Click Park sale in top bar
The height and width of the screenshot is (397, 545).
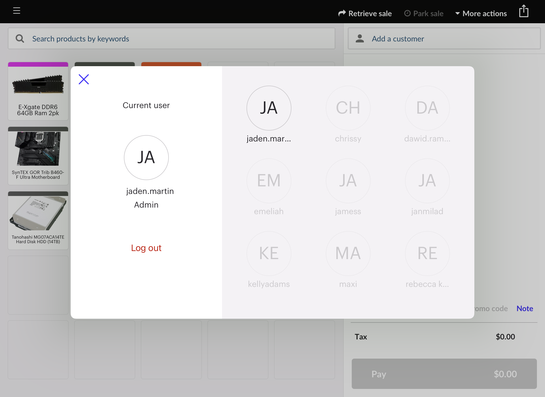tap(424, 13)
